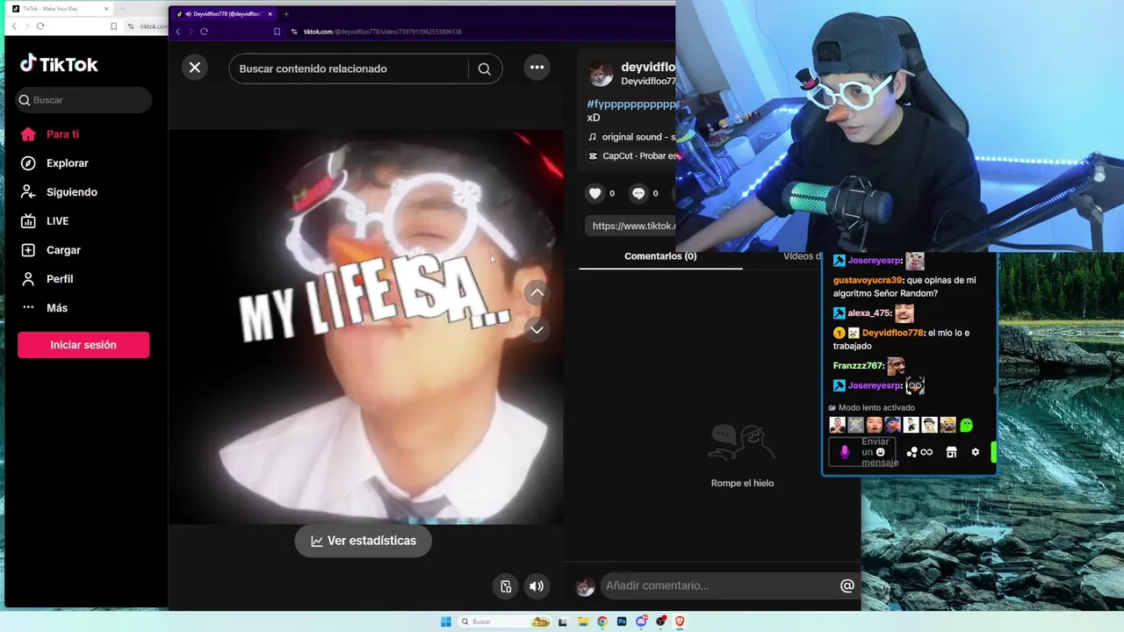Open a new tab with plus button
The image size is (1124, 632).
285,14
